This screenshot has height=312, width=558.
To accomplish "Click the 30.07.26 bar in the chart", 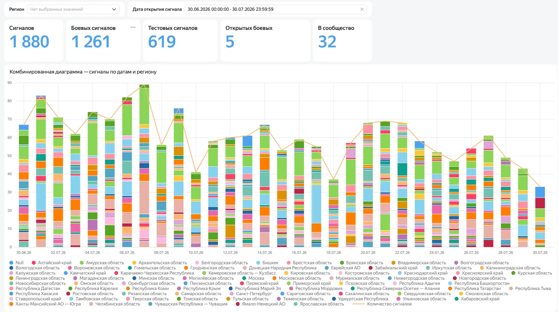I will pyautogui.click(x=540, y=217).
